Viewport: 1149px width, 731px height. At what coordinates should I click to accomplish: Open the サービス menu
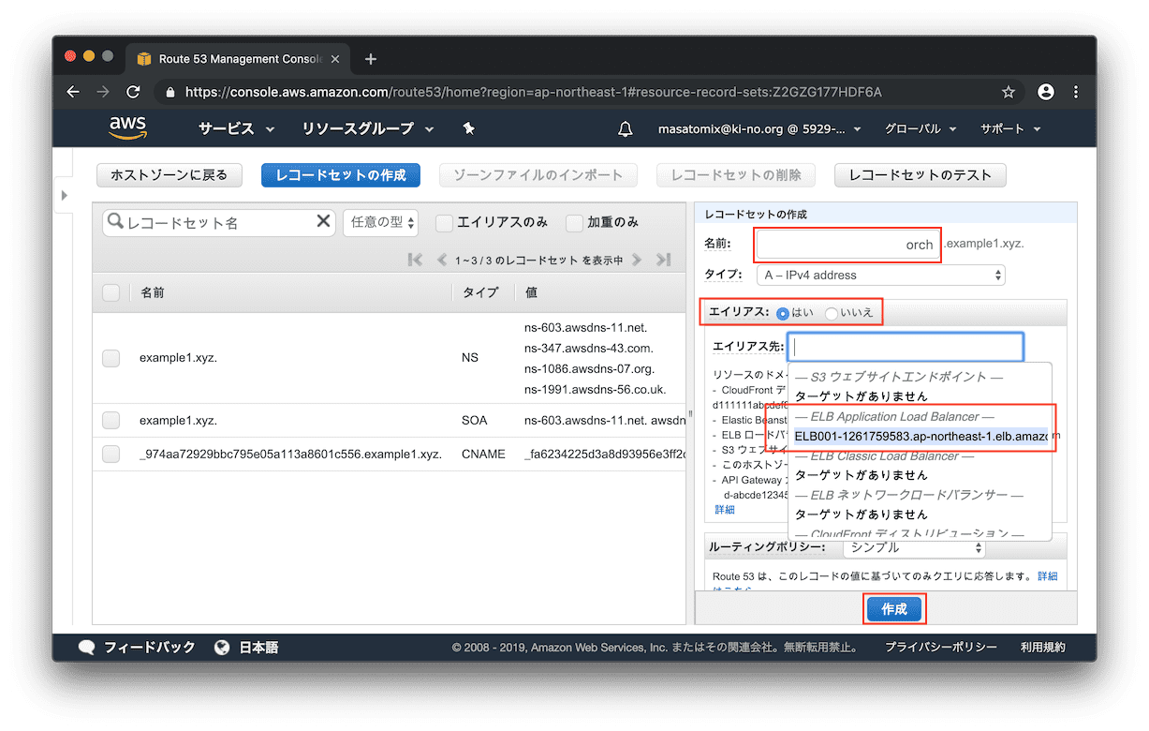tap(236, 128)
